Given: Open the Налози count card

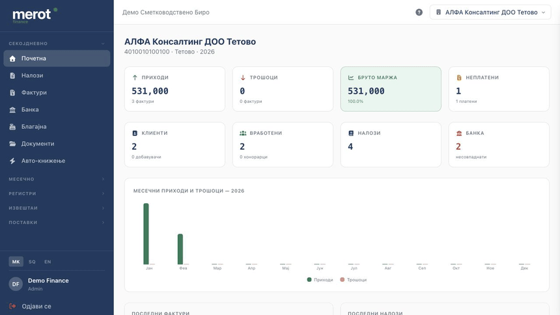Looking at the screenshot, I should coord(391,144).
